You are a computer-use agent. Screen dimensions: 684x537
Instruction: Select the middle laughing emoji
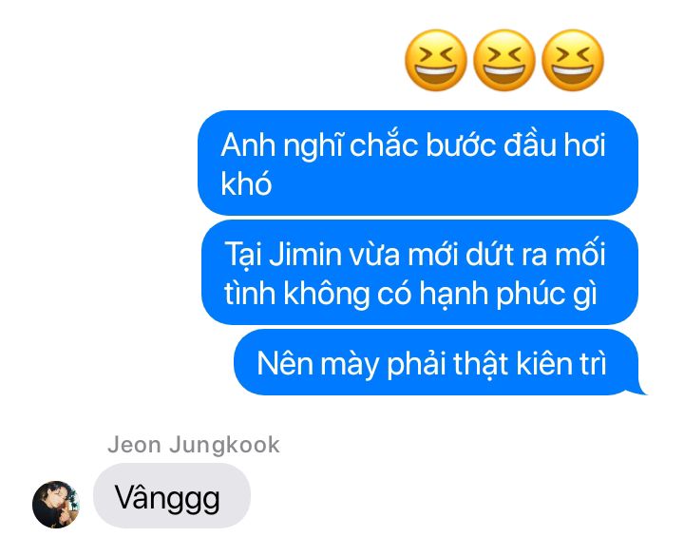pos(504,60)
